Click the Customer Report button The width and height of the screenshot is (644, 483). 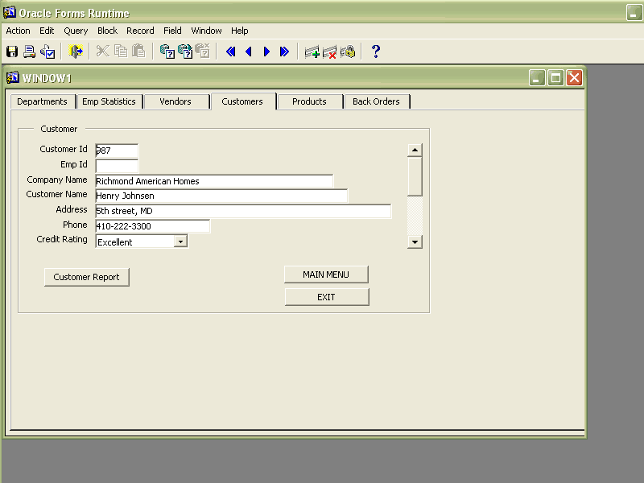click(x=86, y=277)
